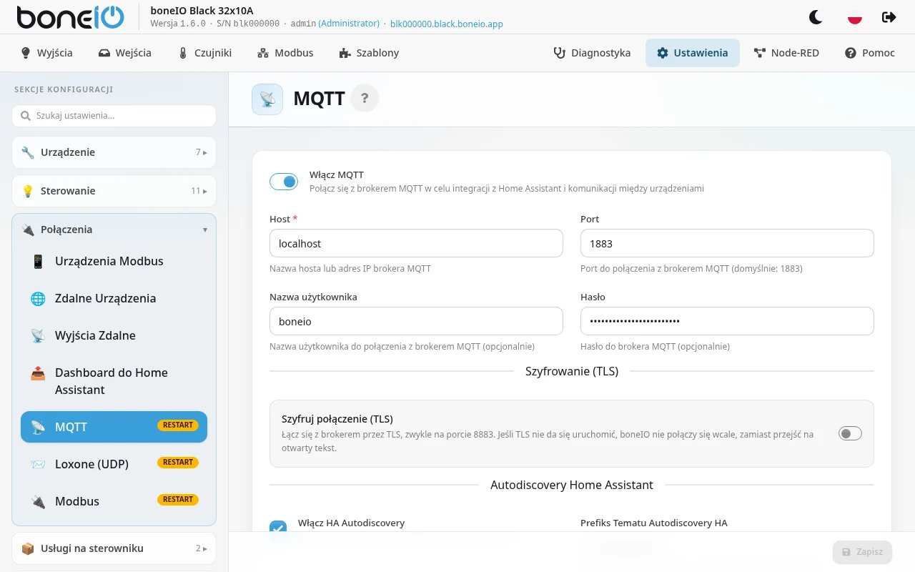The height and width of the screenshot is (572, 915).
Task: Select the Ustawienia tab
Action: tap(693, 53)
